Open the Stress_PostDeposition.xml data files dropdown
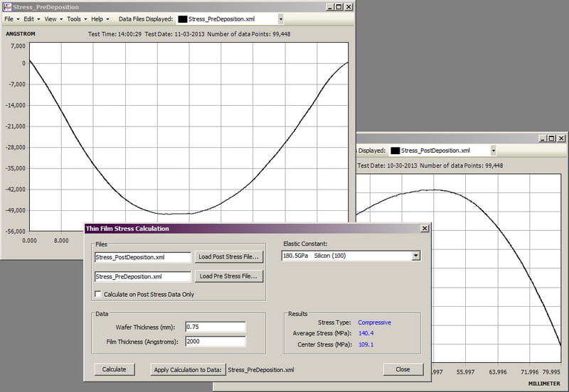This screenshot has width=569, height=392. tap(493, 151)
